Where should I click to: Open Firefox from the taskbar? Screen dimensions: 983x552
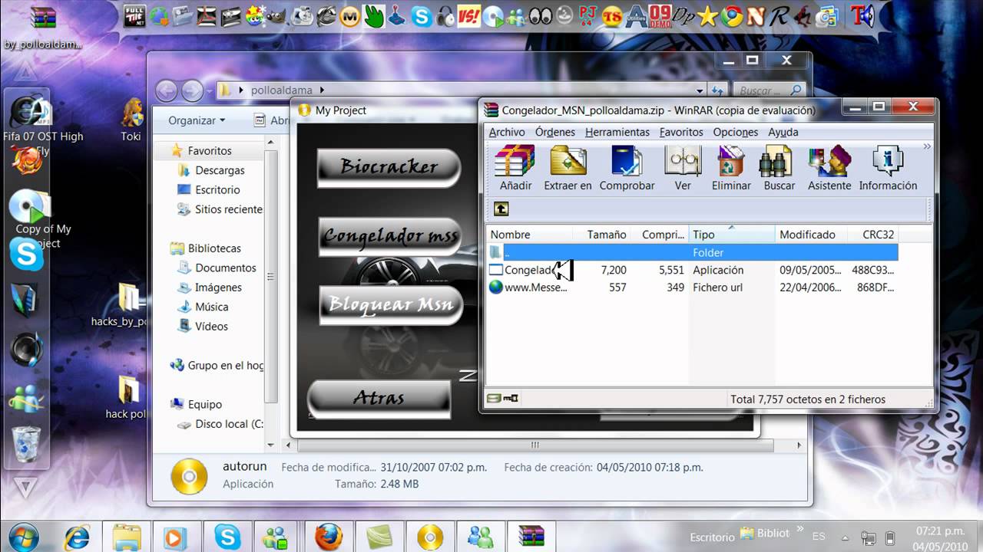pyautogui.click(x=328, y=536)
